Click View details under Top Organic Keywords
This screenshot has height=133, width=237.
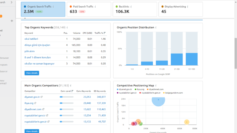tap(32, 73)
